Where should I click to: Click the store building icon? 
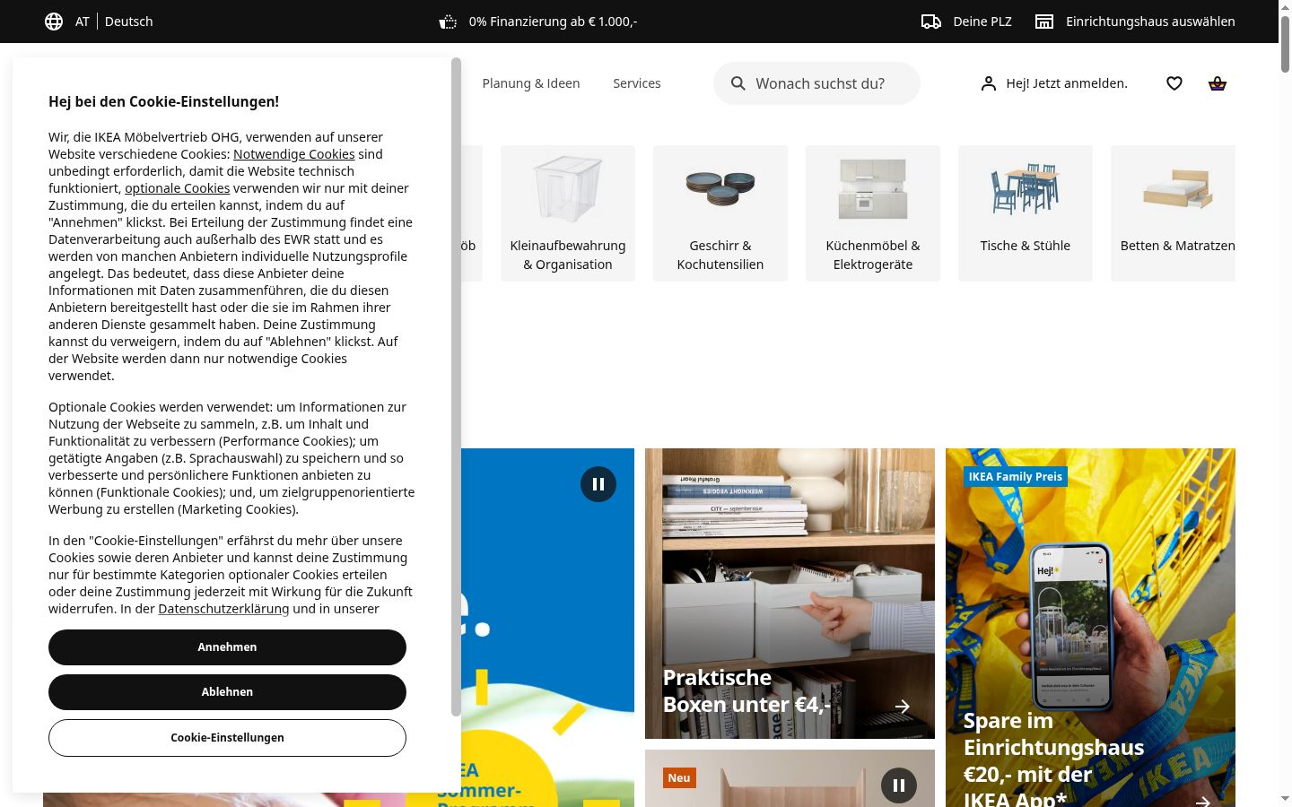click(1044, 22)
